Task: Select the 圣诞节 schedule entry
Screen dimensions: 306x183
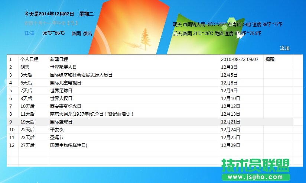Action: coord(57,138)
